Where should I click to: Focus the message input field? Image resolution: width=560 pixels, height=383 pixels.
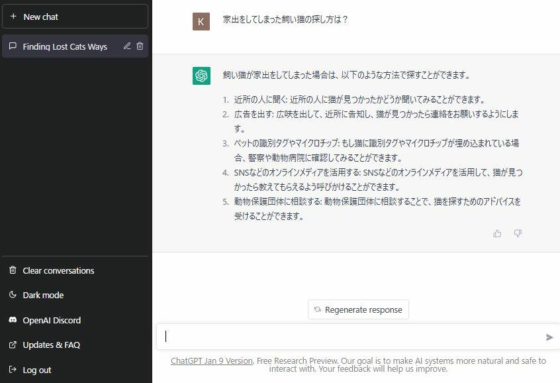click(351, 337)
